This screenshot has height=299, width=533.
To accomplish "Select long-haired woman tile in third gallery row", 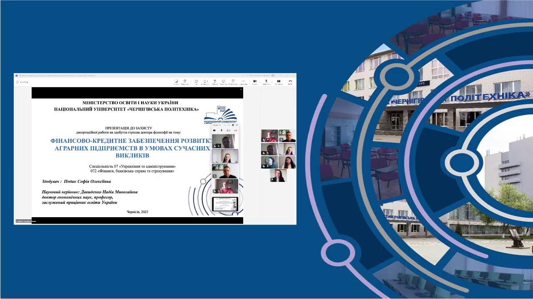I will pos(287,162).
